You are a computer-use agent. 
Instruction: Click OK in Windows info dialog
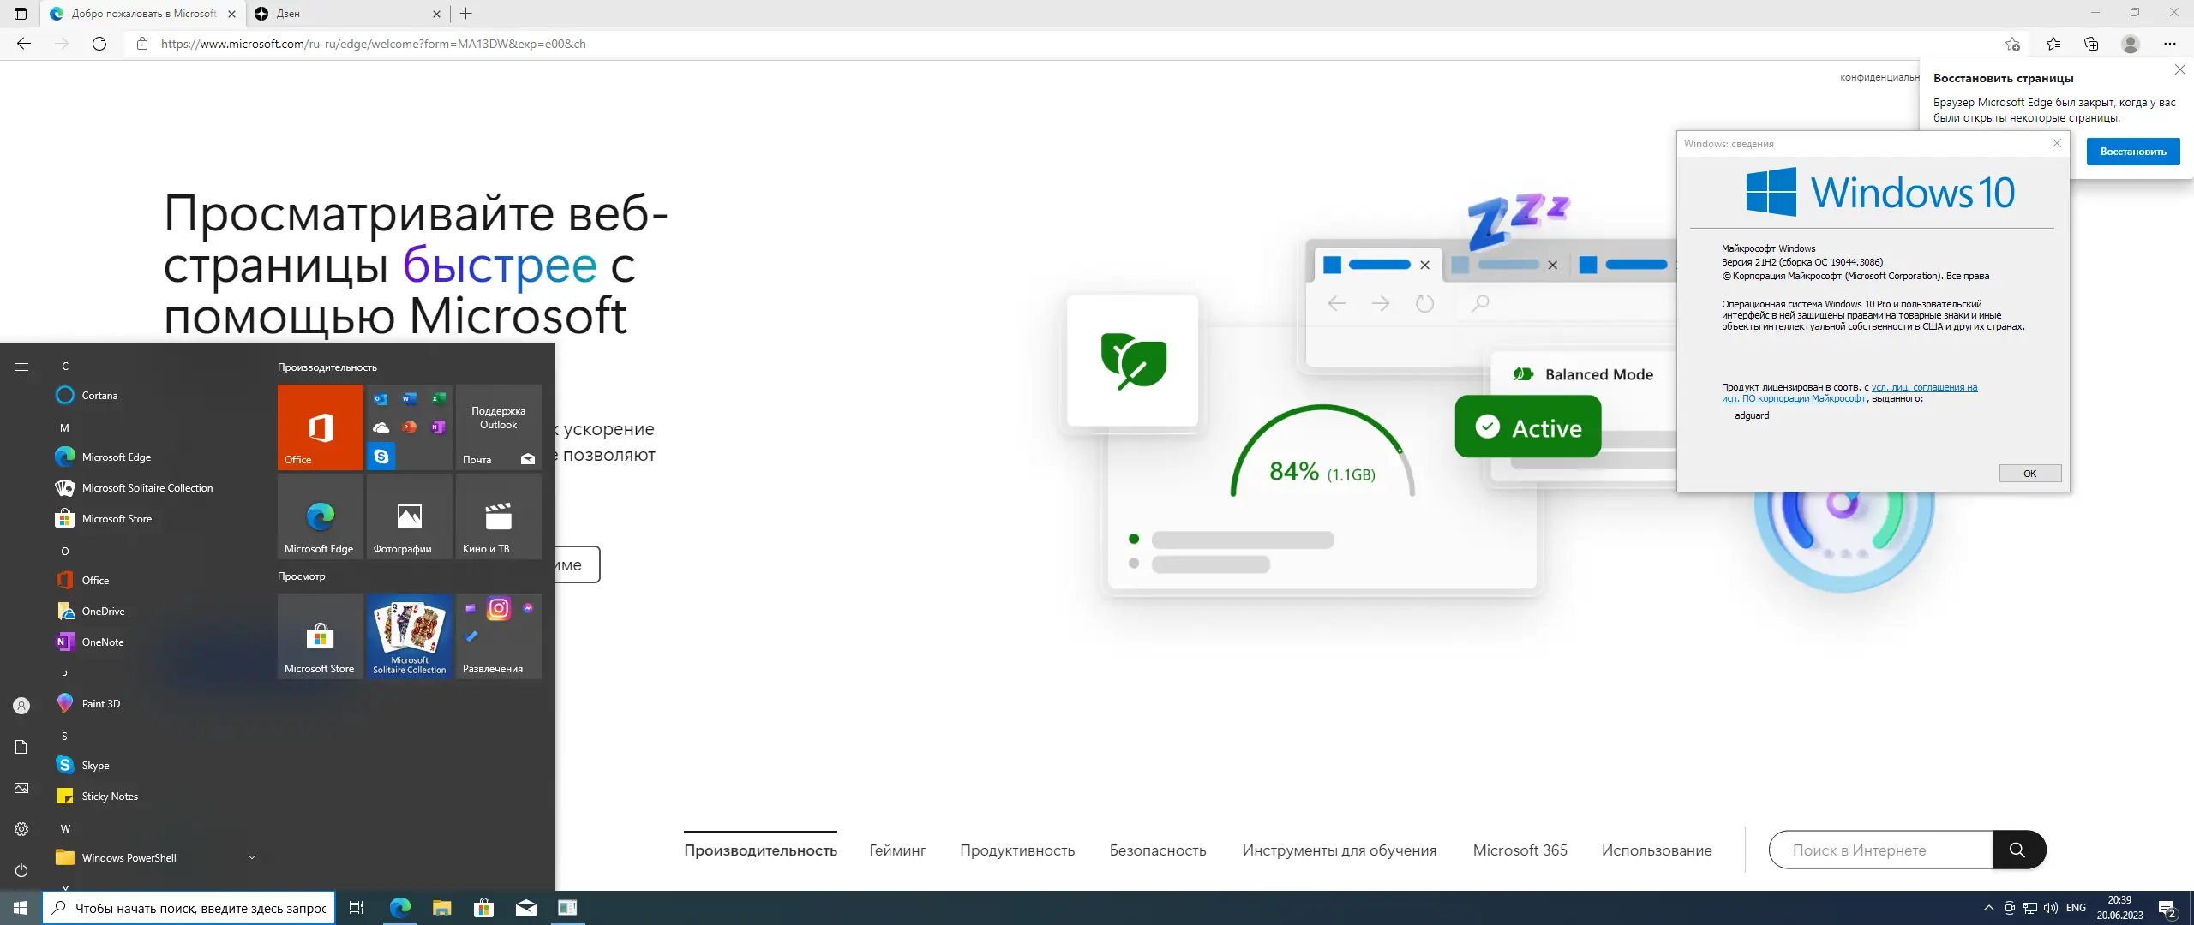[2029, 474]
